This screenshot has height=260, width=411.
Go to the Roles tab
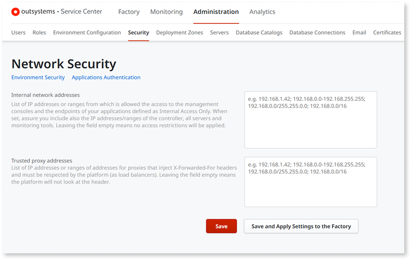39,32
